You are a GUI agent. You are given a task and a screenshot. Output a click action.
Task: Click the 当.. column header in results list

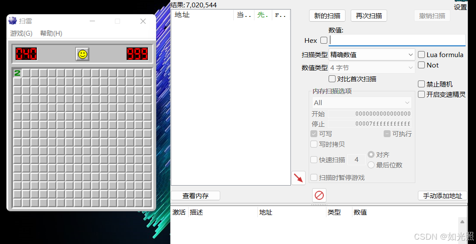[x=244, y=15]
